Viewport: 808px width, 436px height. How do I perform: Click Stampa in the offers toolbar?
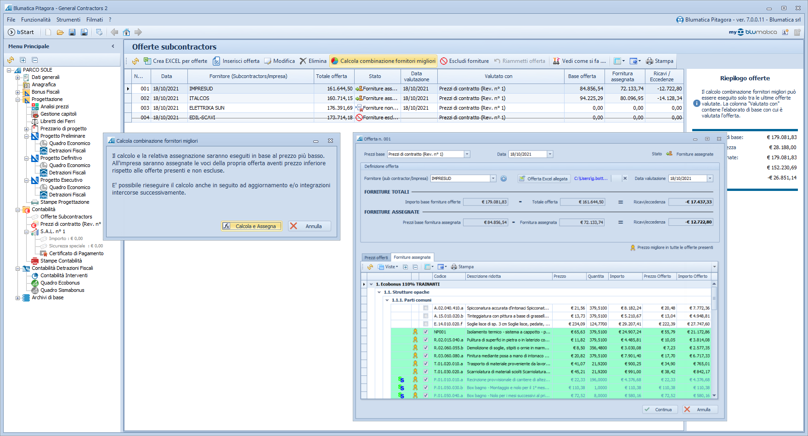point(660,61)
